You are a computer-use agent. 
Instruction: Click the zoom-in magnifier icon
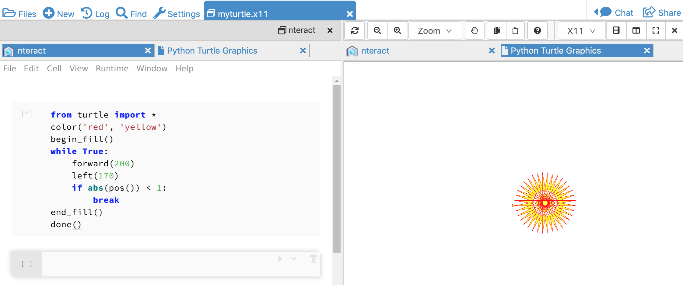pos(397,30)
